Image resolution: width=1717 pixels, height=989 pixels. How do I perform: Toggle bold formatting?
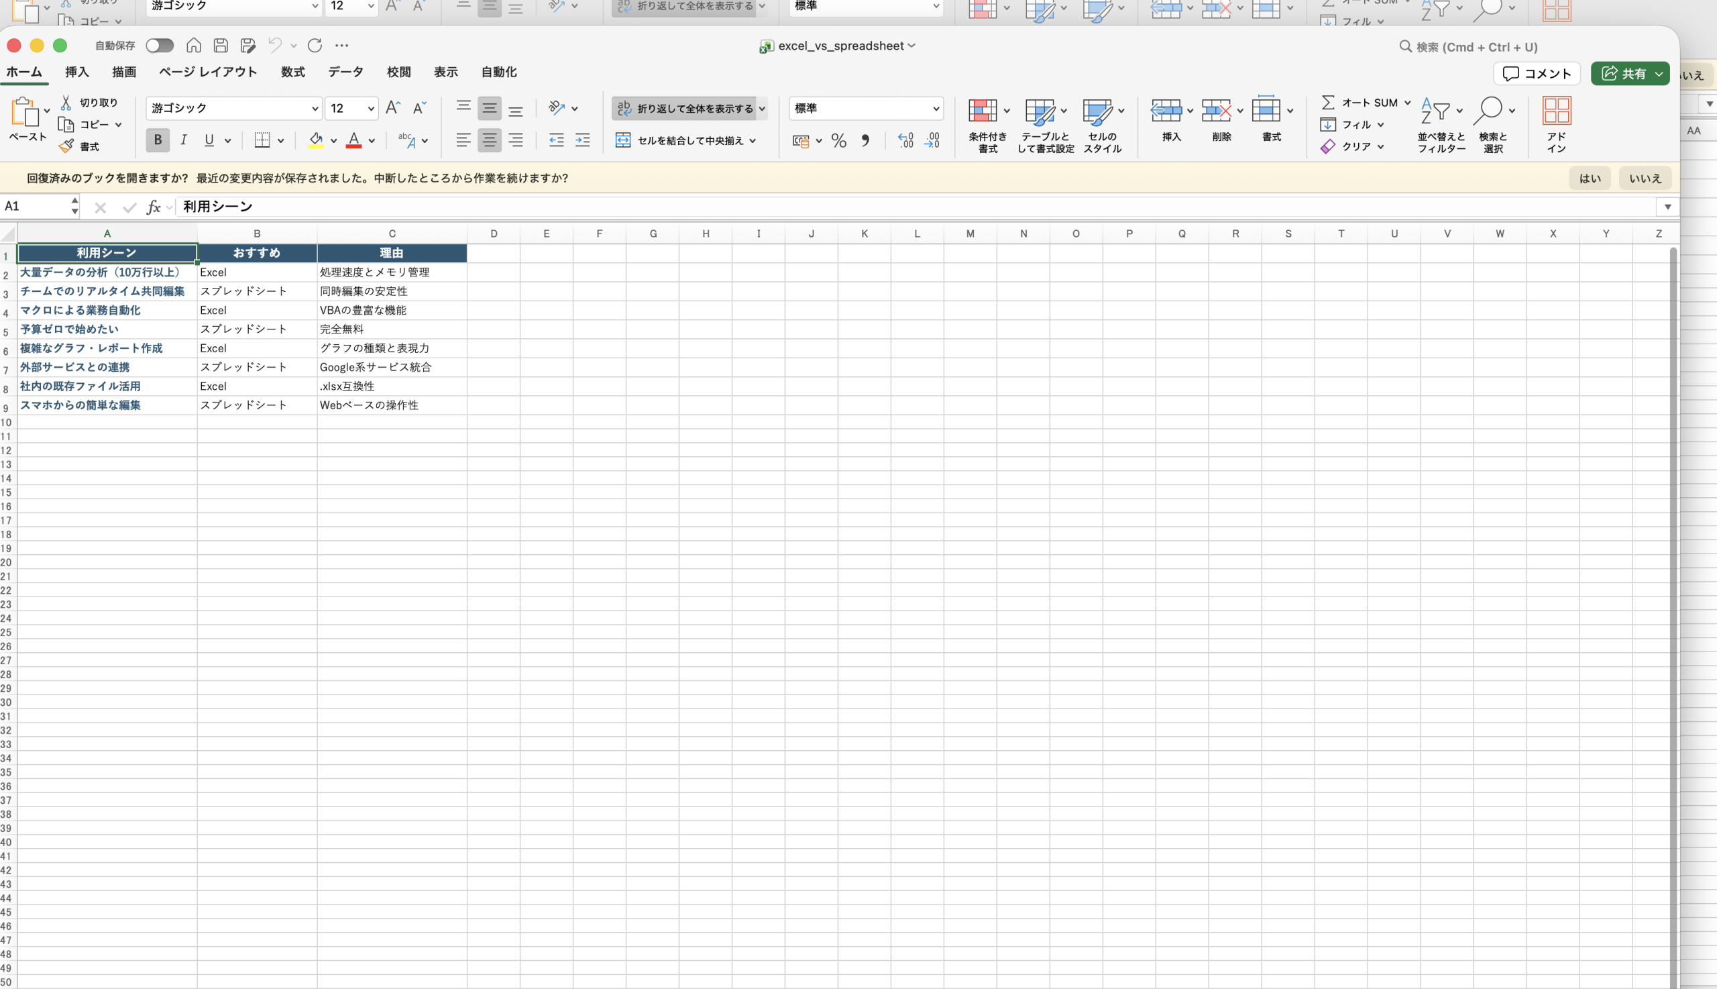click(x=158, y=141)
